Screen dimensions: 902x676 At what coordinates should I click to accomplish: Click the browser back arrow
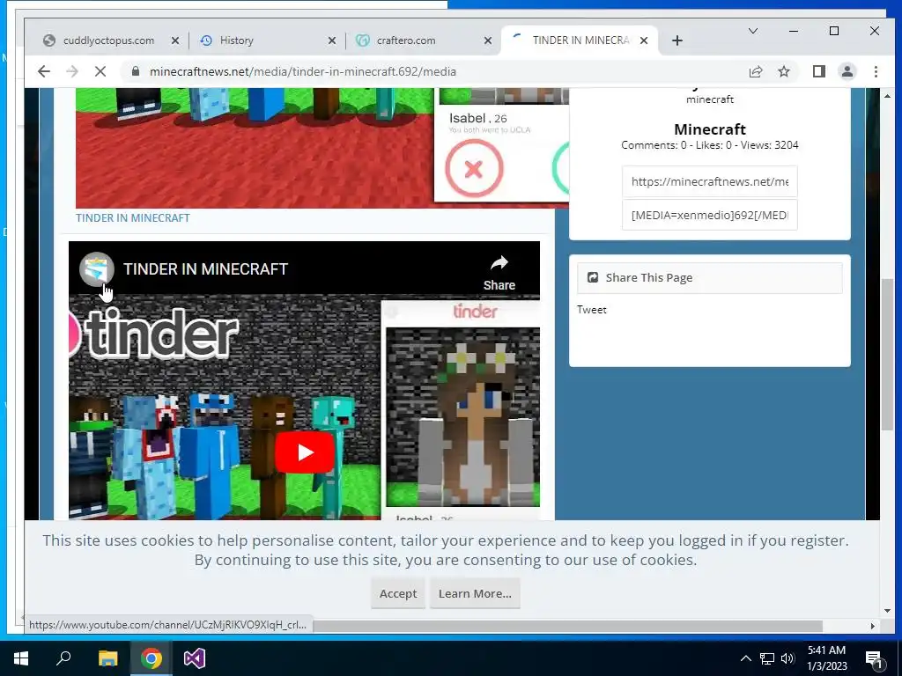tap(44, 71)
